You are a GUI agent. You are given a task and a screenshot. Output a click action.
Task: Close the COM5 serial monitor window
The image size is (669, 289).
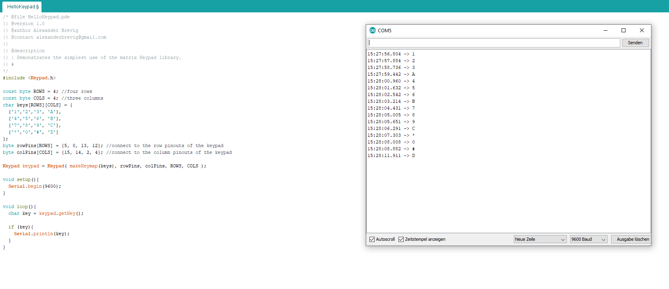click(642, 30)
